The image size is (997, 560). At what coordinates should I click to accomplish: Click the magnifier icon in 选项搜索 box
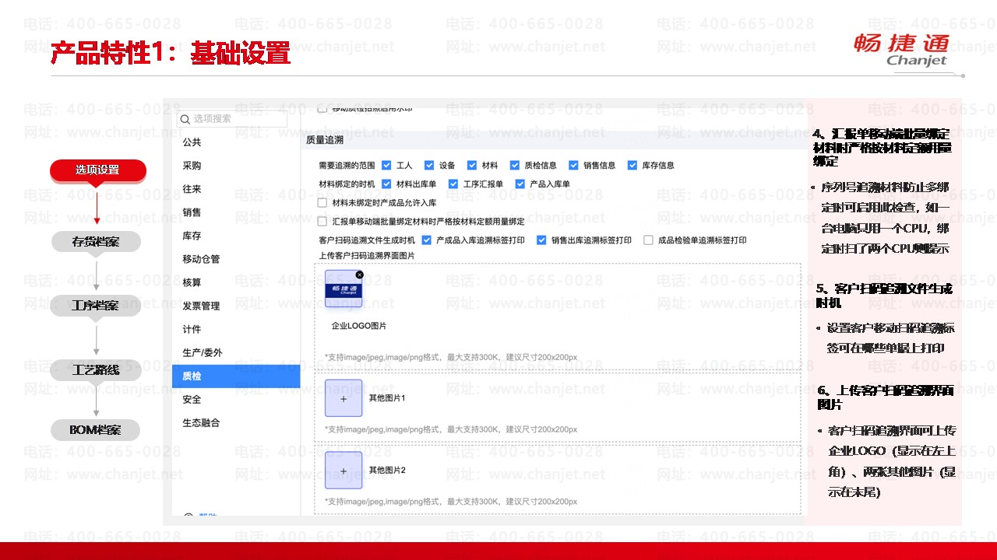(x=185, y=119)
